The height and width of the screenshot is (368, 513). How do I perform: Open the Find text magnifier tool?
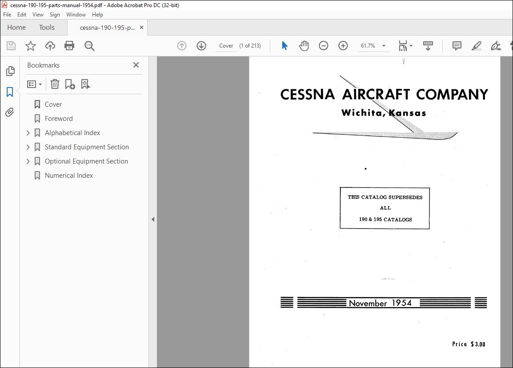pyautogui.click(x=89, y=46)
